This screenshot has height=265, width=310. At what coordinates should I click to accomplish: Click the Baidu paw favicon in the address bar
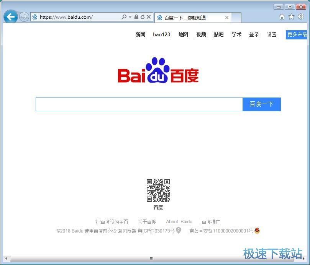pyautogui.click(x=35, y=17)
